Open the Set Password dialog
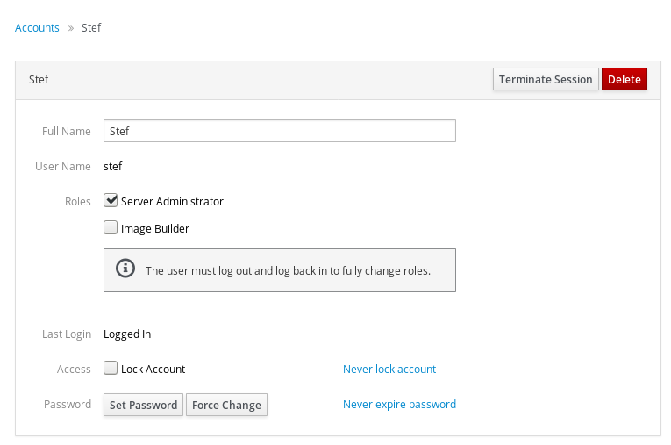671x445 pixels. (143, 405)
